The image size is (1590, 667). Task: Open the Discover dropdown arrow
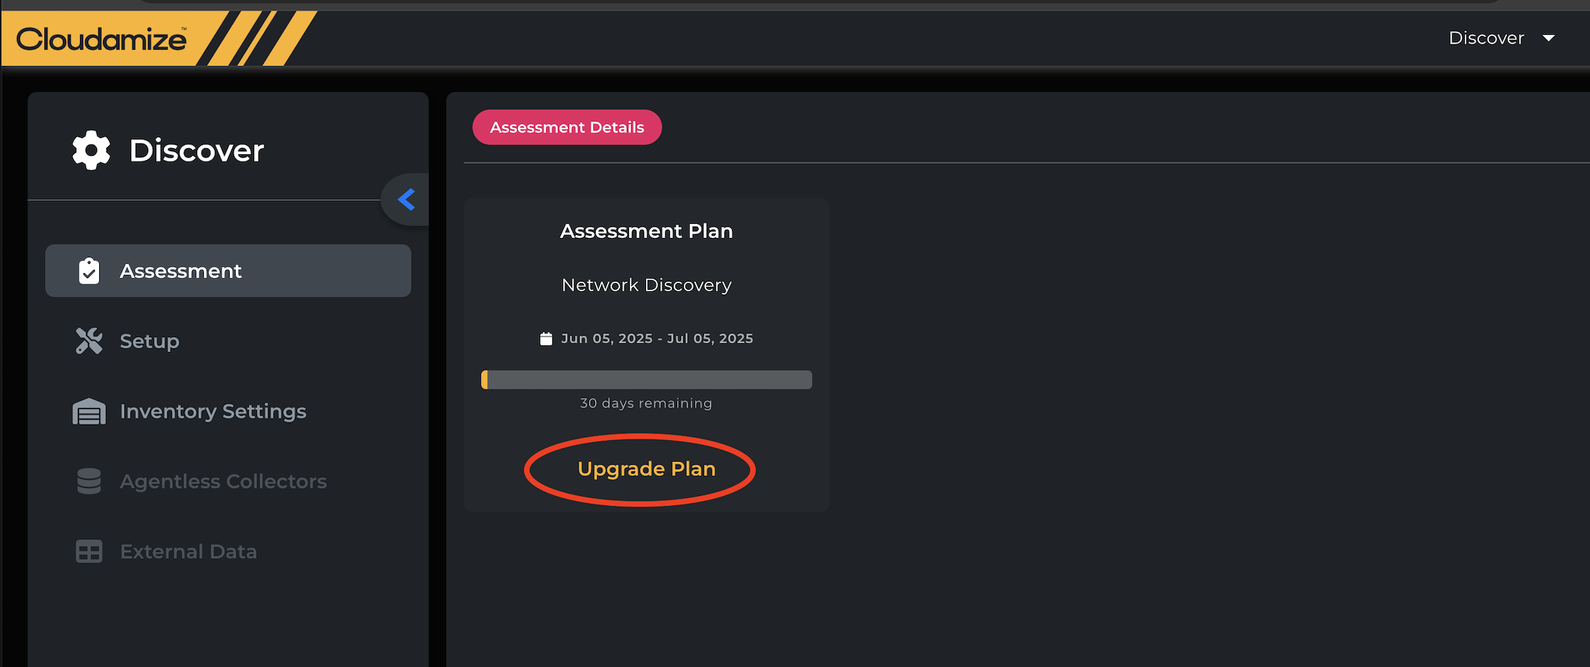coord(1549,38)
